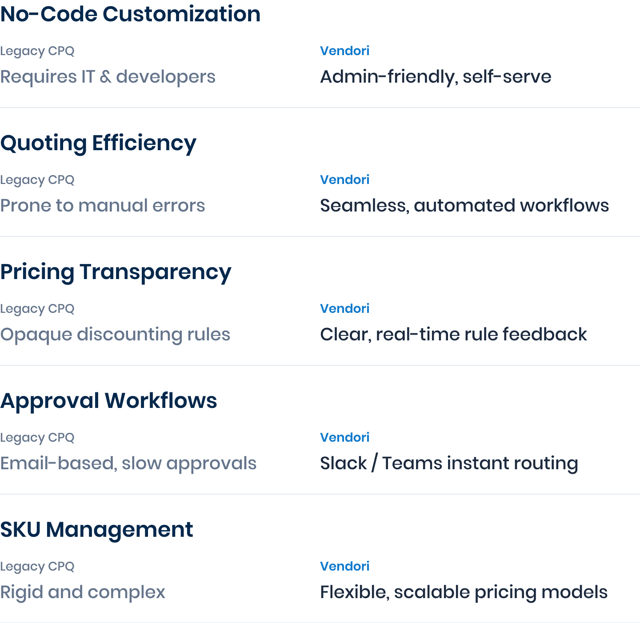Click Vendori label under Pricing Transparency
This screenshot has width=640, height=623.
point(345,309)
